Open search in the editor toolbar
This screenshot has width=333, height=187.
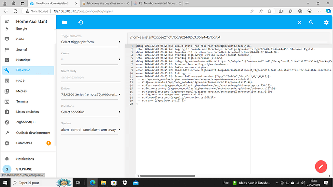[x=311, y=22]
